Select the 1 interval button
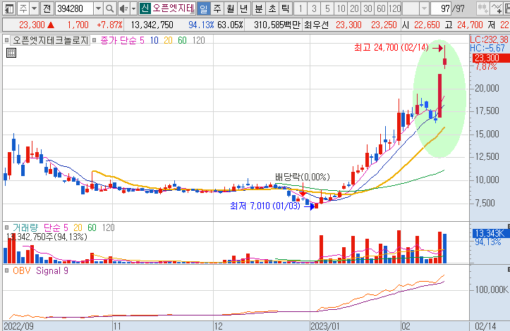Image resolution: width=510 pixels, height=331 pixels. [x=300, y=8]
